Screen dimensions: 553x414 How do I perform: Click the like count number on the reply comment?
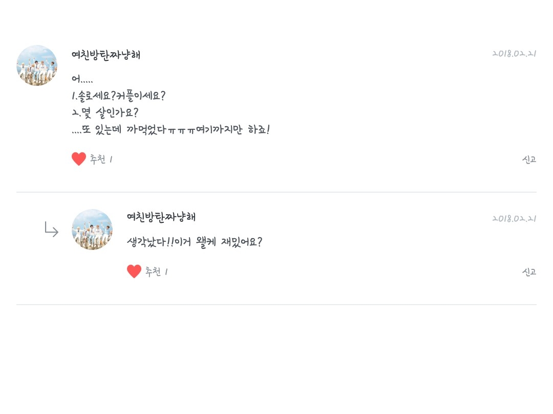(x=166, y=272)
